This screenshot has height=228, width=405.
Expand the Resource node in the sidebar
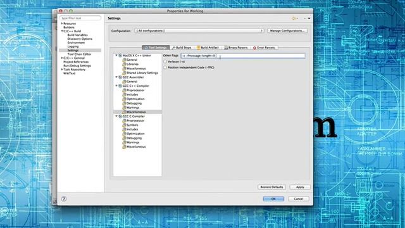click(x=62, y=23)
